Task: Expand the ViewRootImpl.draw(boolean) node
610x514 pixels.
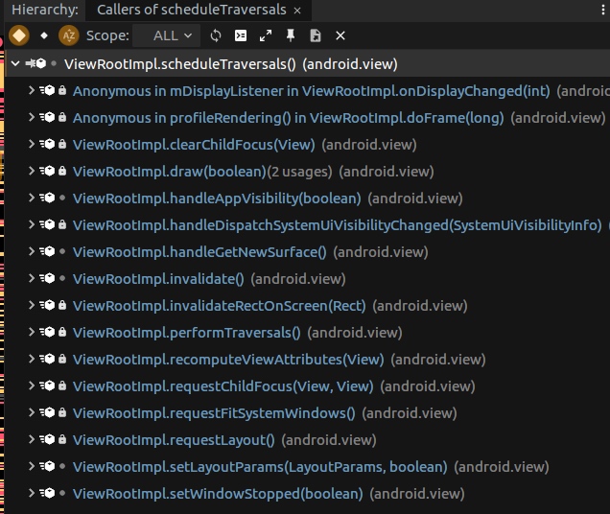Action: [31, 172]
